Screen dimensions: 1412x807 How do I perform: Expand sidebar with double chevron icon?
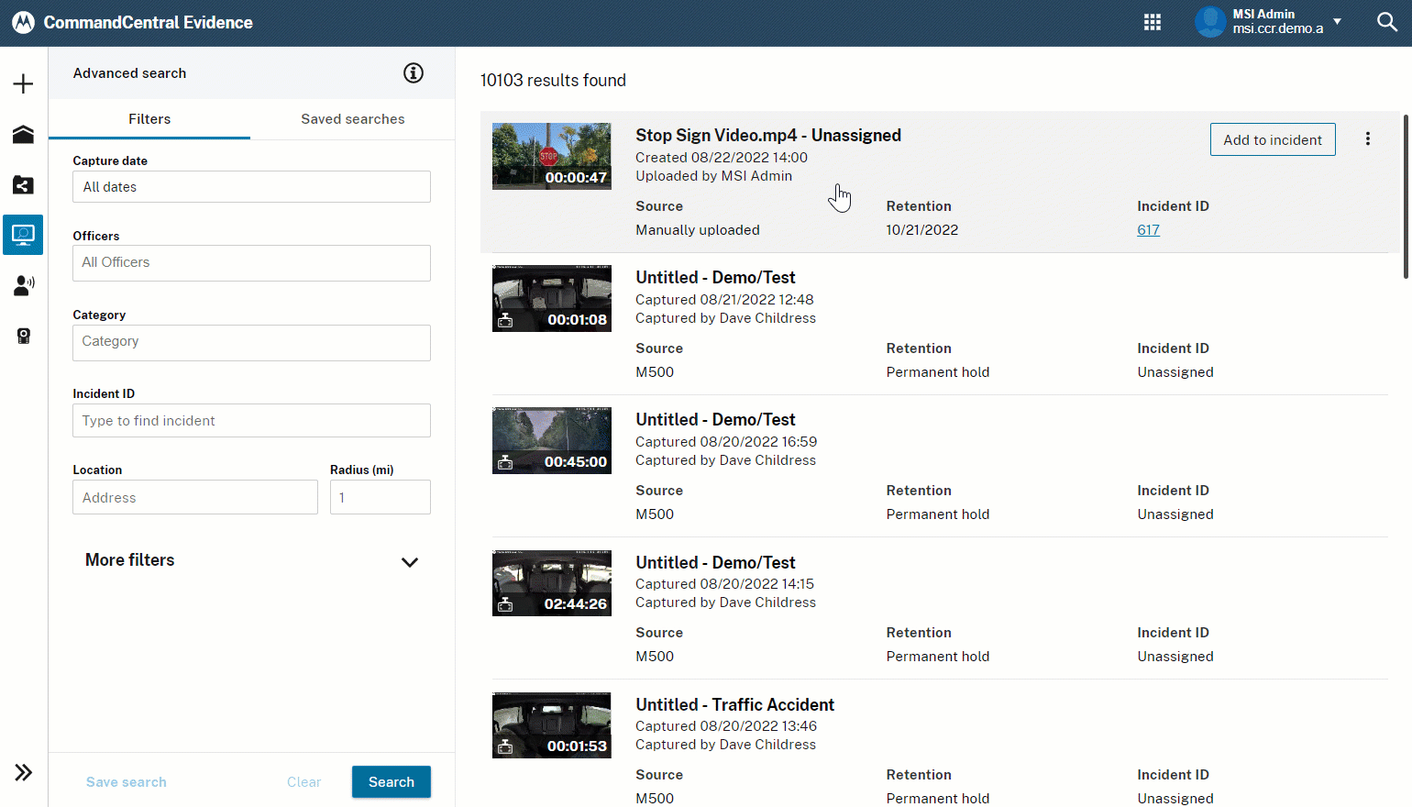point(23,772)
